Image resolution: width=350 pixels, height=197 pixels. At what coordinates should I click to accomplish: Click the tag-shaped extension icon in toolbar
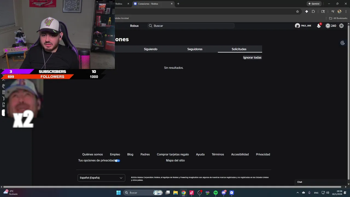coord(307,11)
